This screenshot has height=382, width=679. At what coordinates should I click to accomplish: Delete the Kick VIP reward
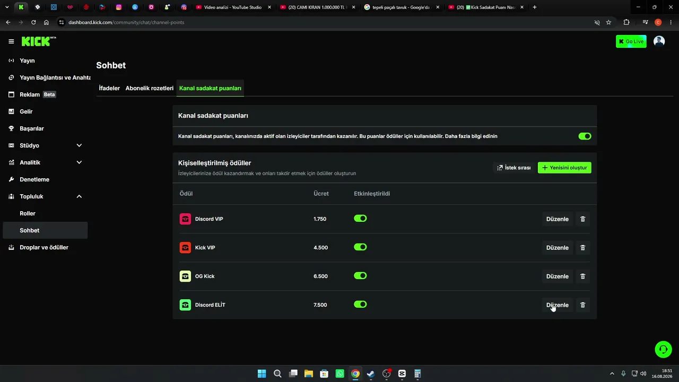click(582, 248)
